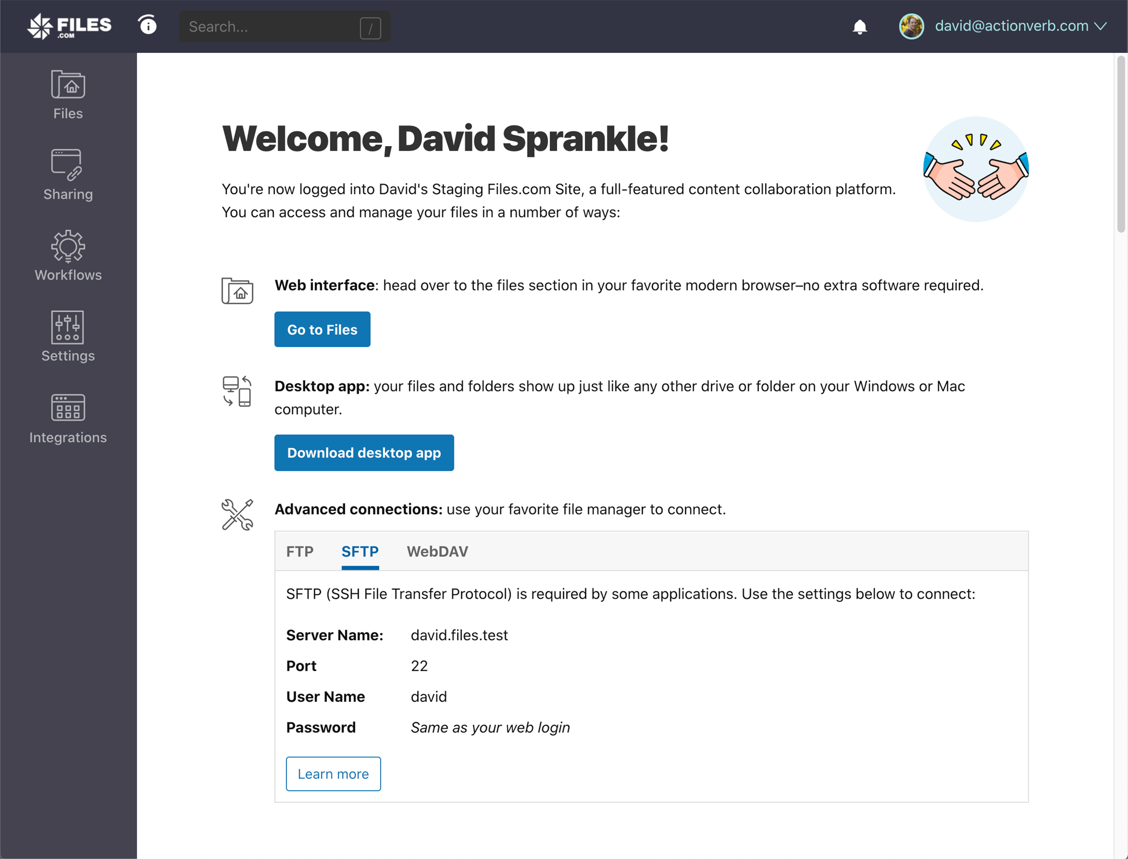This screenshot has height=859, width=1128.
Task: Click the Go to Files button
Action: [322, 329]
